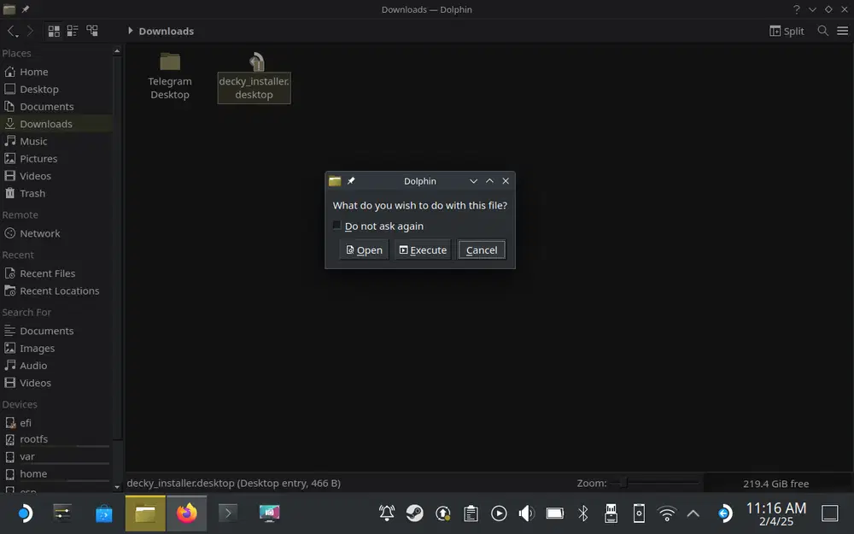Screen dimensions: 854x534
Task: Open system updates tray icon
Action: pyautogui.click(x=443, y=513)
